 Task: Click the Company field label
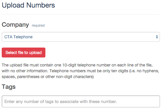click(x=15, y=25)
